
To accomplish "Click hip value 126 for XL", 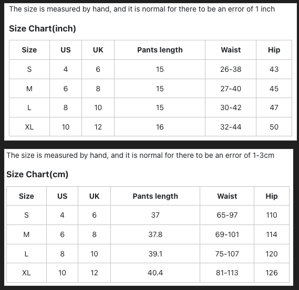I will pos(272,273).
